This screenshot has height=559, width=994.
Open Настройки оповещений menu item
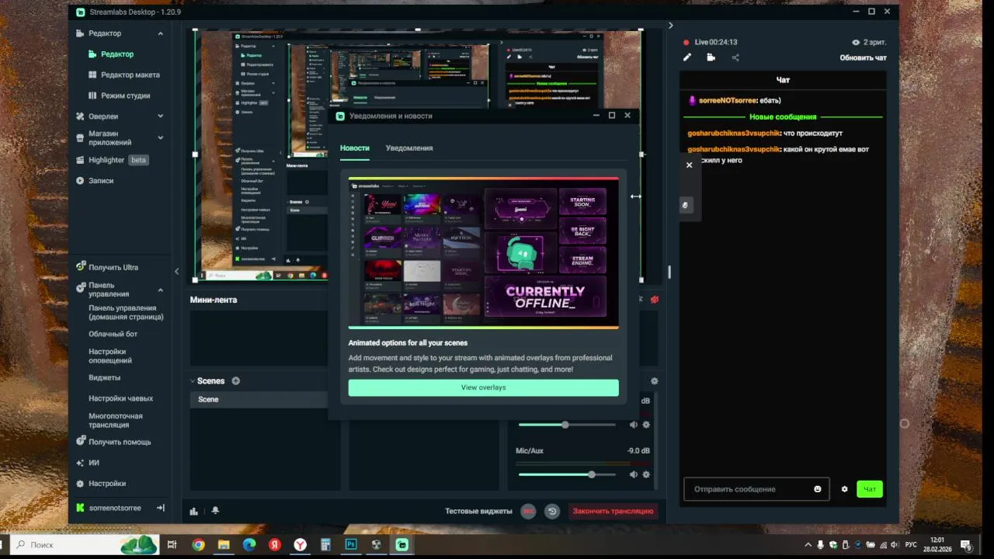click(x=110, y=356)
